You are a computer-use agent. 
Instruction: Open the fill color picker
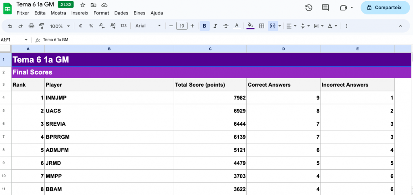(250, 26)
